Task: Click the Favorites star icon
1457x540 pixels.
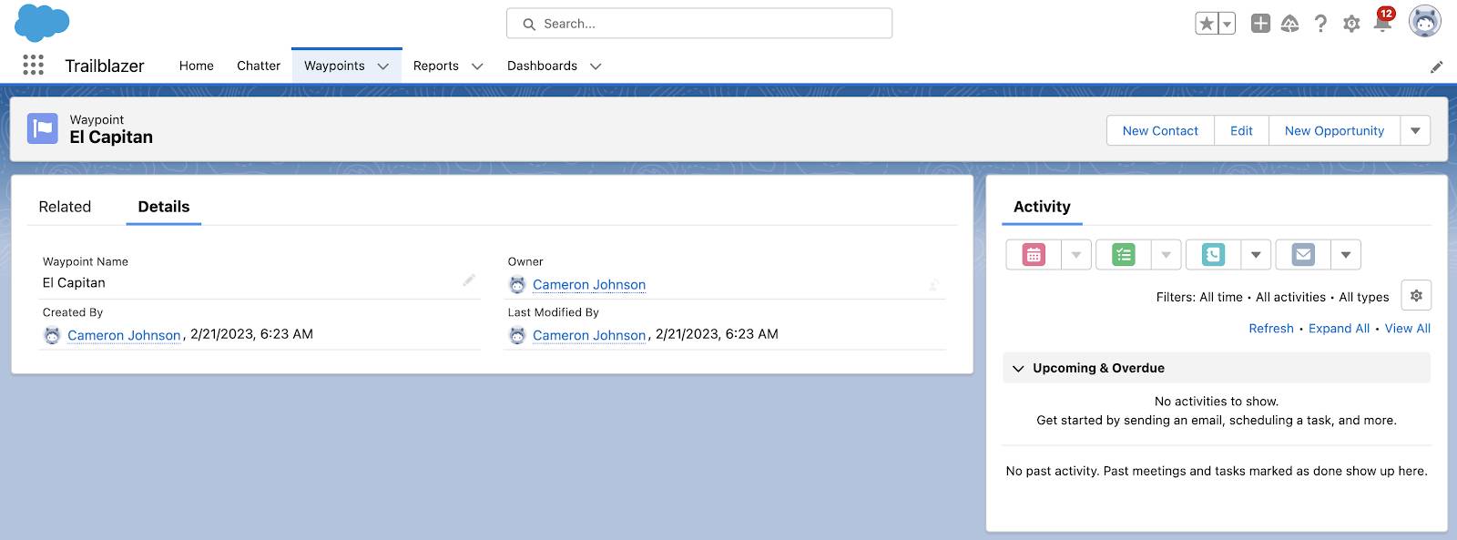Action: 1207,24
